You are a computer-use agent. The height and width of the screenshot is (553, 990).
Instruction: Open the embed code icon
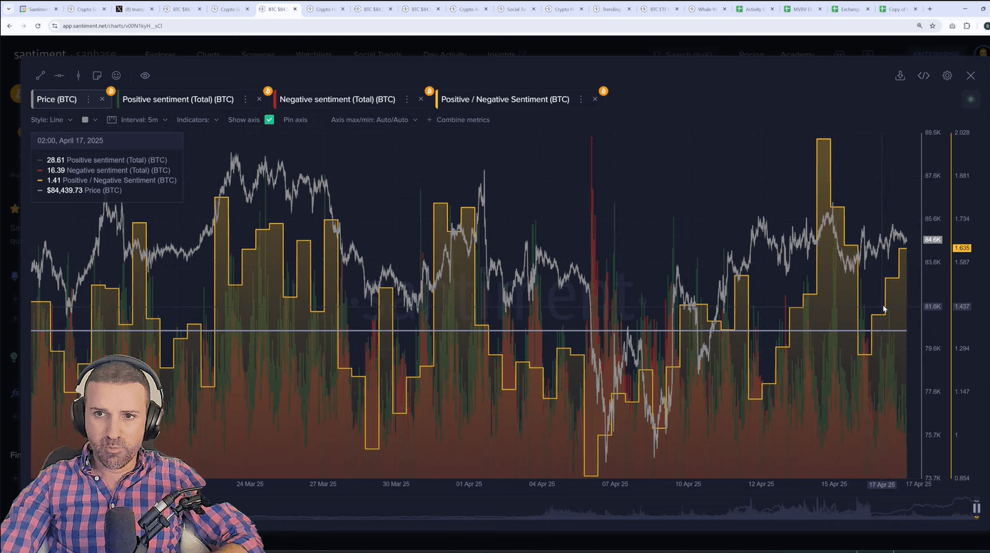click(924, 76)
